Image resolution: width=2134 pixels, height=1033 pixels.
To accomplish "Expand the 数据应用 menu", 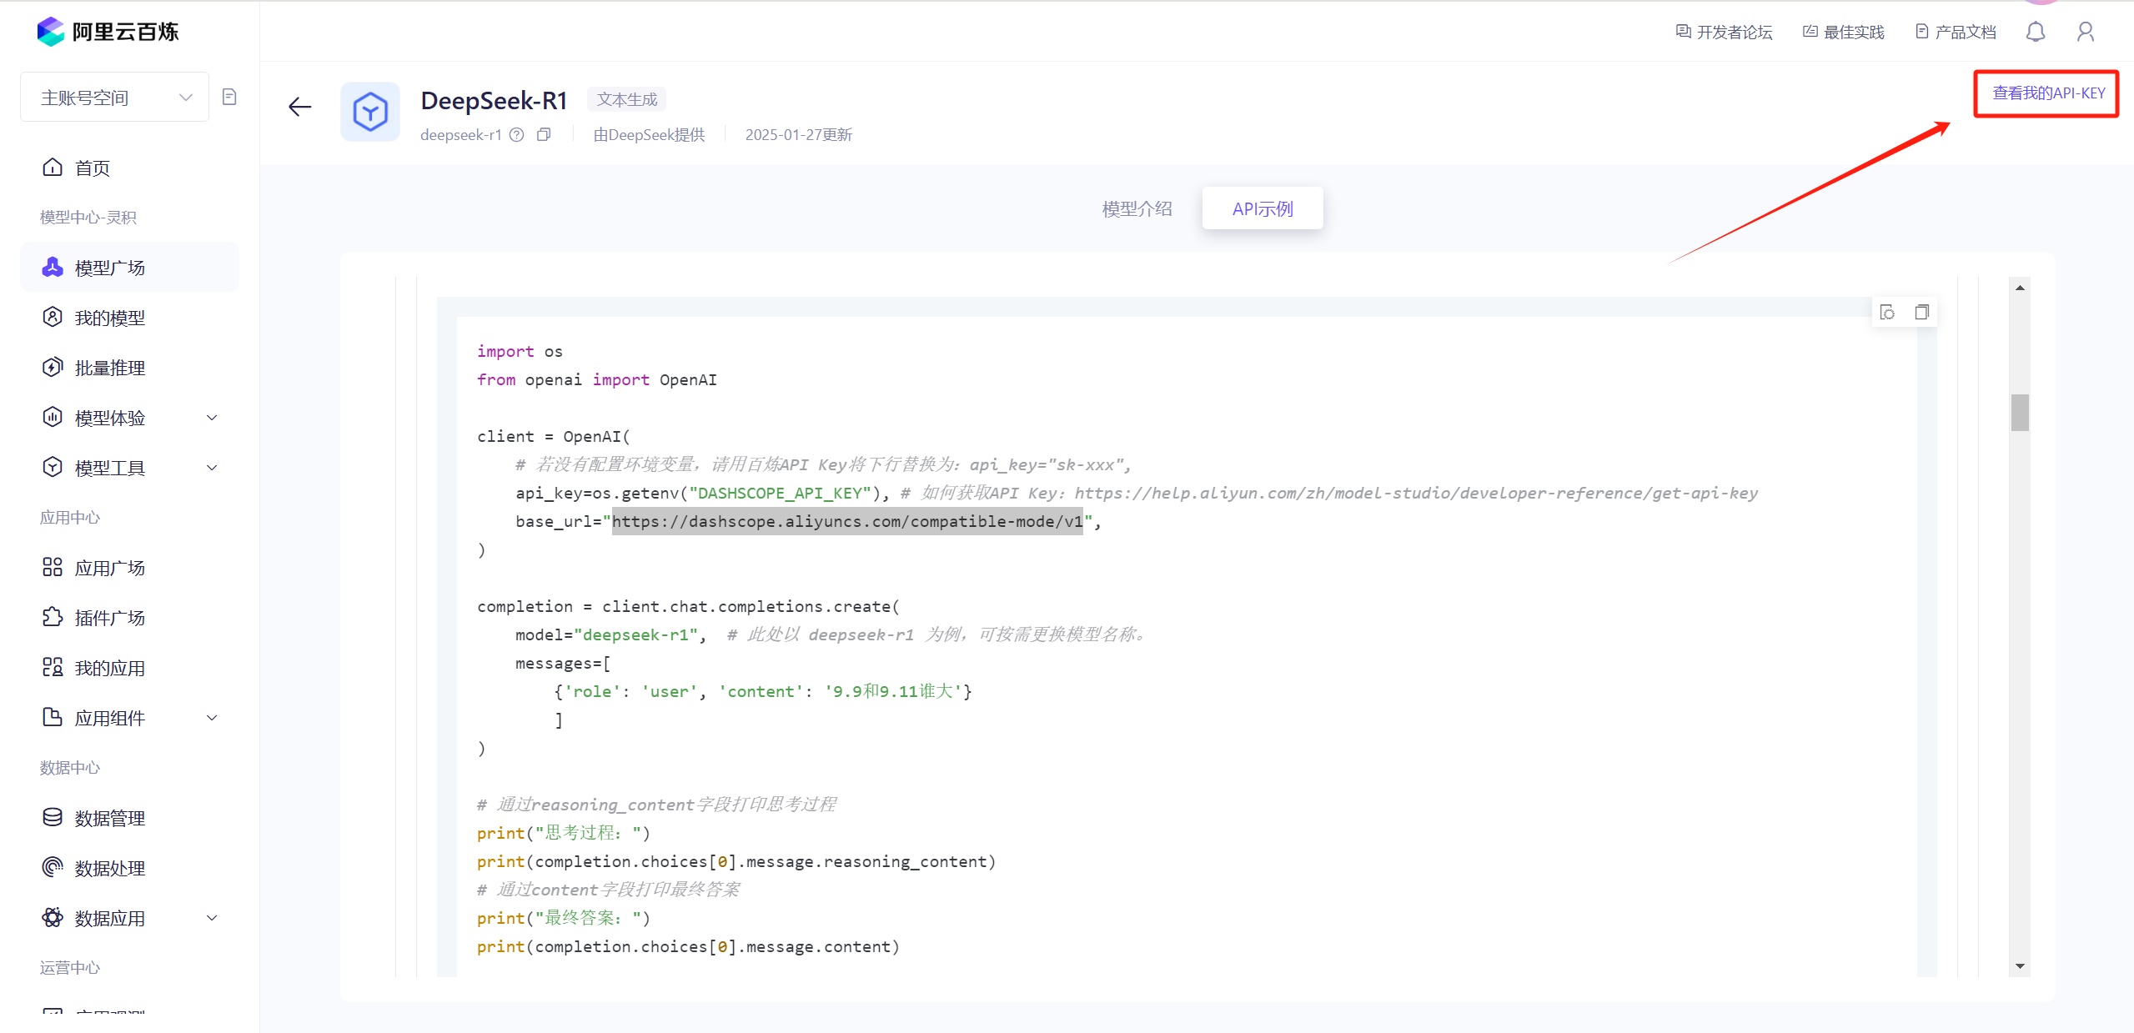I will coord(212,918).
